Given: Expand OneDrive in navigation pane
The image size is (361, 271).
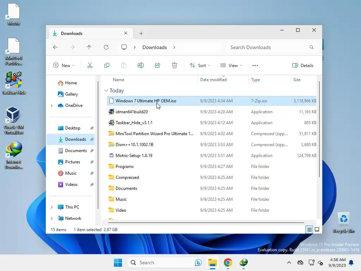Looking at the screenshot, I should tap(52, 106).
